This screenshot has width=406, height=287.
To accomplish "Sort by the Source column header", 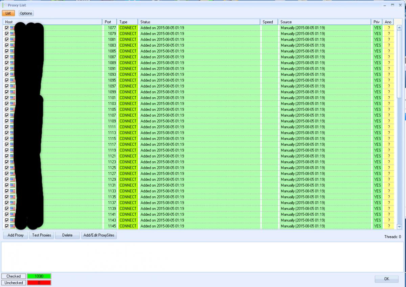I will tap(325, 22).
